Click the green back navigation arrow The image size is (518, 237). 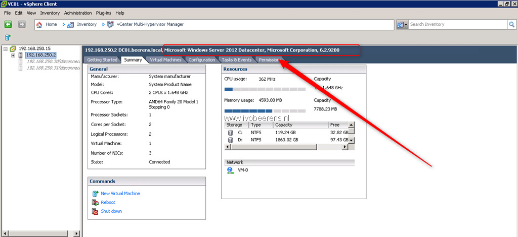tap(8, 24)
